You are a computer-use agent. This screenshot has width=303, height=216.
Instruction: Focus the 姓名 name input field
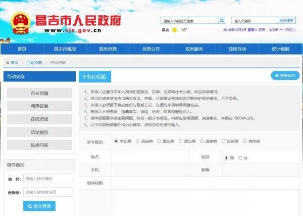pos(150,157)
